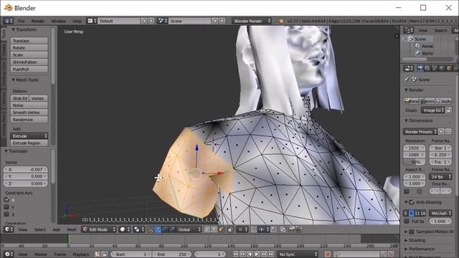
Task: Open the Info editor type selector
Action: pos(8,21)
